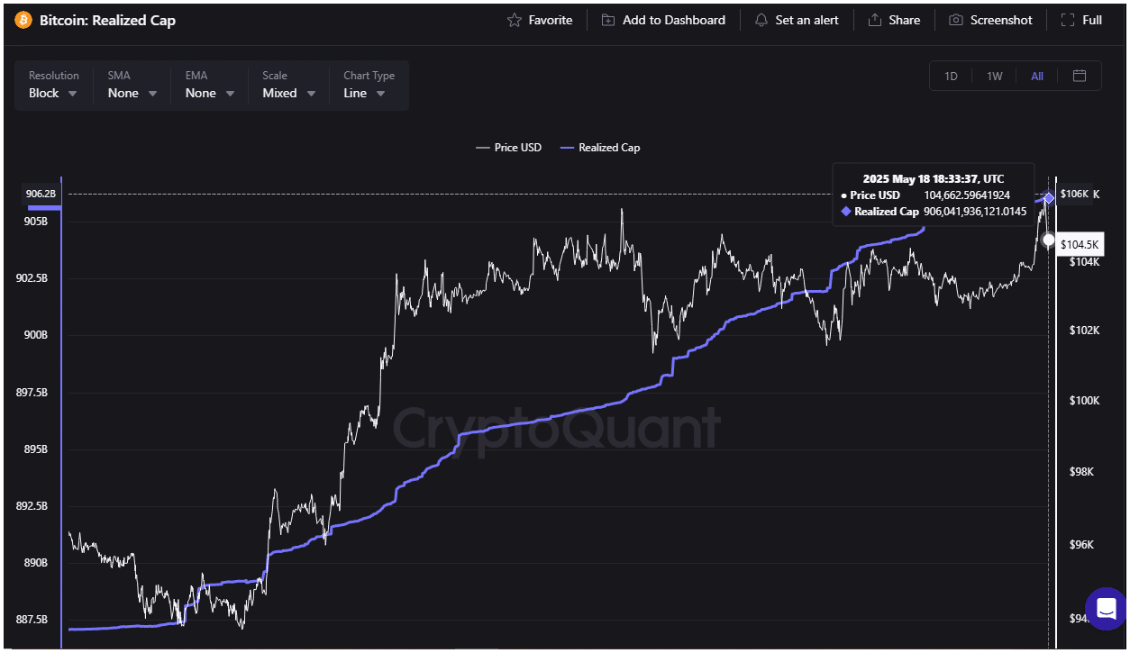Click the Set an alert bell icon
This screenshot has height=653, width=1130.
tap(761, 20)
